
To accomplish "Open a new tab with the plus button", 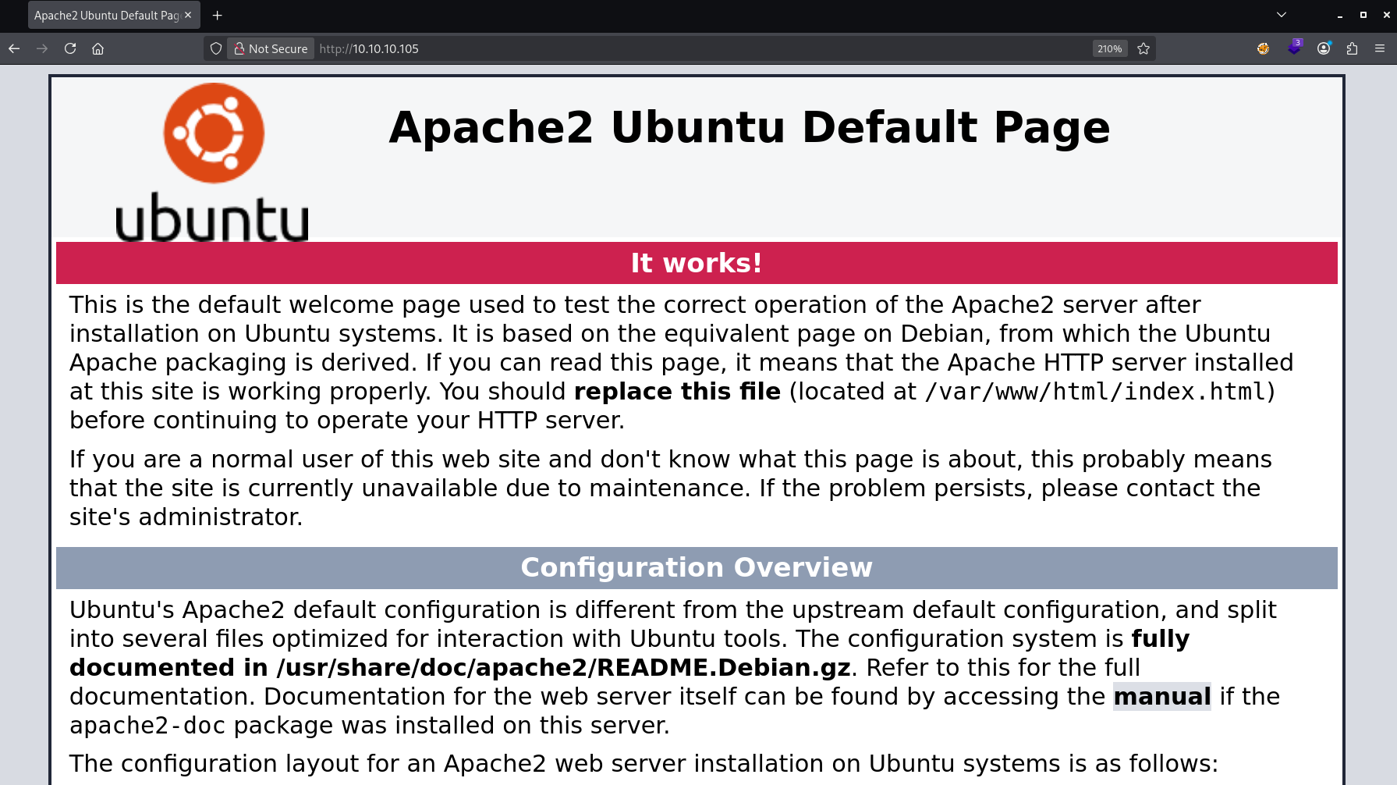I will (x=218, y=15).
